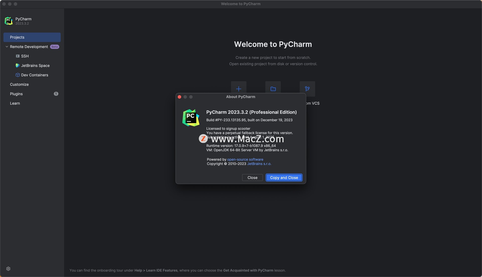
Task: Click the 'Licensed to signup scooter' text
Action: coord(228,129)
